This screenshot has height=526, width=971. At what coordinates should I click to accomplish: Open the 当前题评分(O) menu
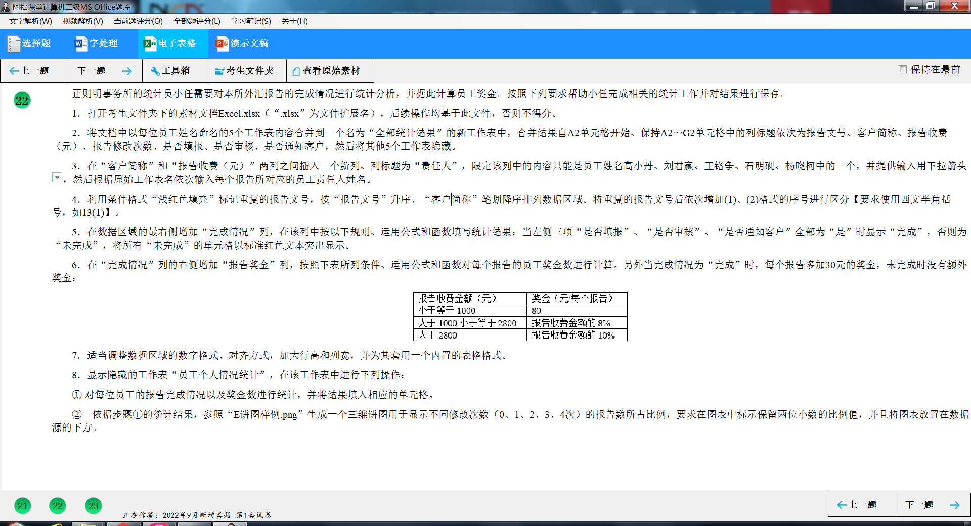pos(138,21)
